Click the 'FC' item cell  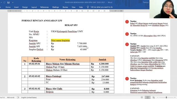point(67,82)
